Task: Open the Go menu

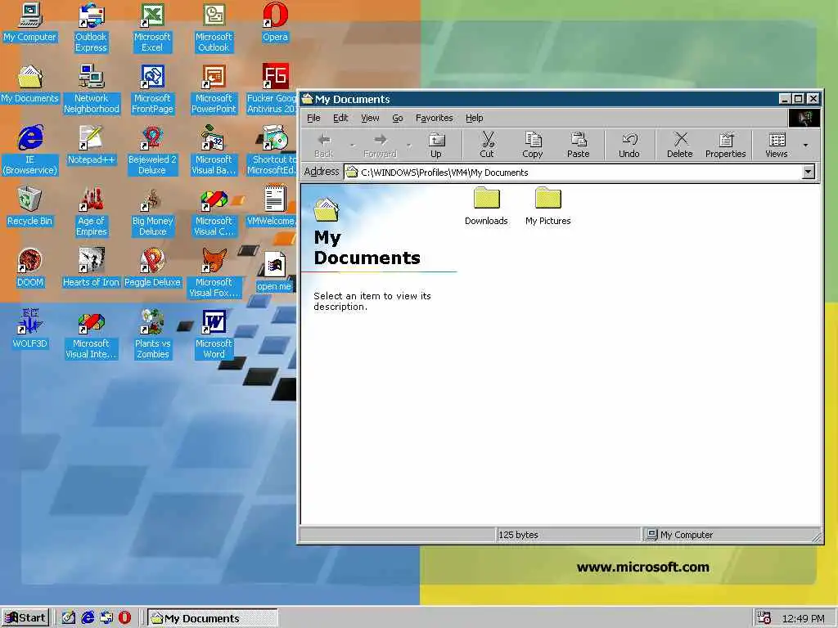Action: 398,118
